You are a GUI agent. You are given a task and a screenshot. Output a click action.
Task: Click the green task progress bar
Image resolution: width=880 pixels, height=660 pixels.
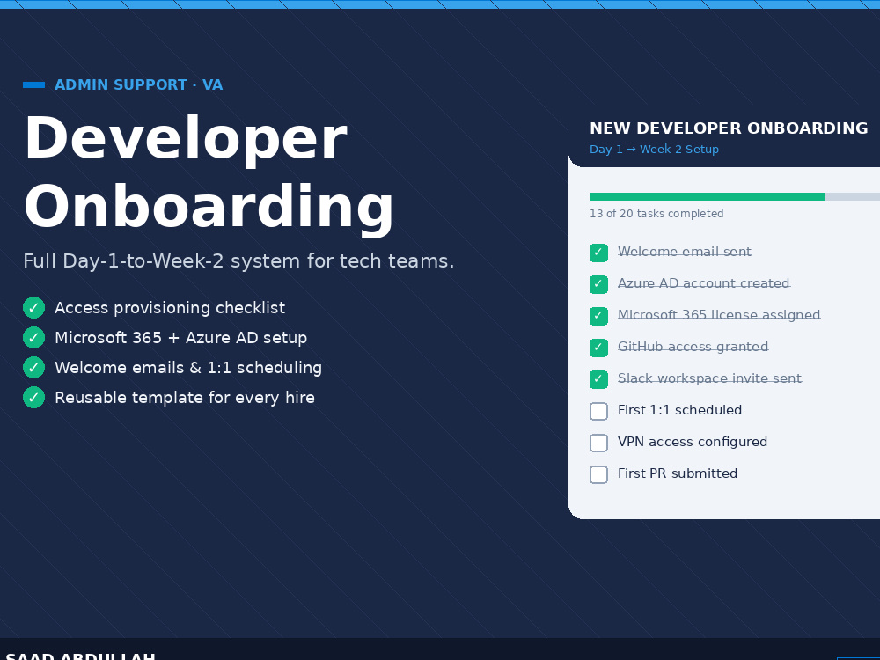point(708,196)
